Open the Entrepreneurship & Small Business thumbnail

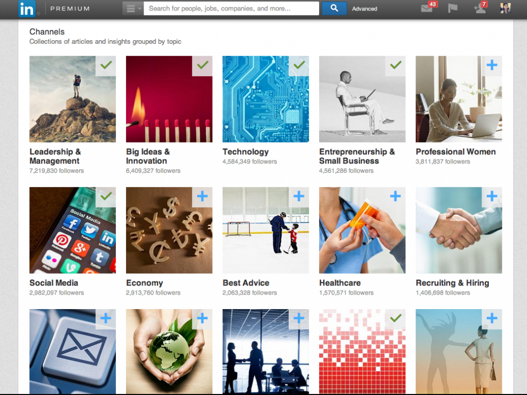(362, 99)
